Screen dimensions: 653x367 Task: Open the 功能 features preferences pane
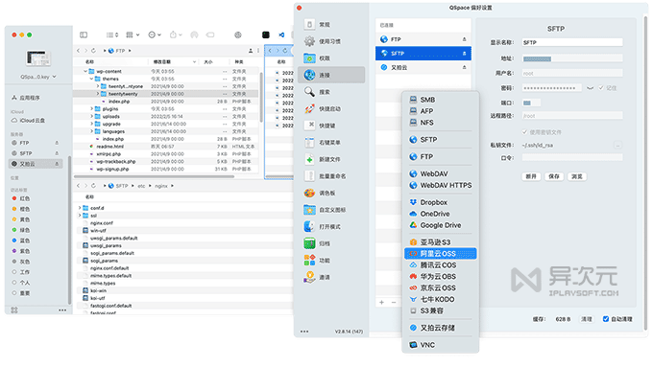(x=331, y=261)
